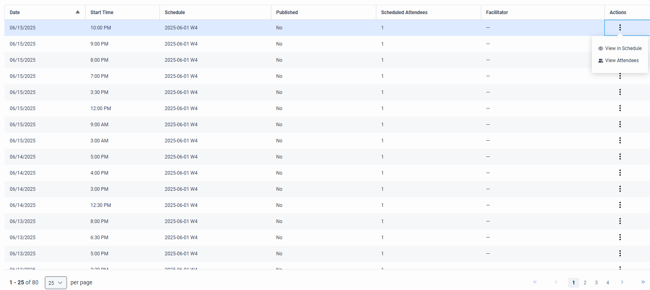Viewport: 650px width, 290px height.
Task: Open row actions for 06/14/2025 5:00 PM
Action: 620,157
